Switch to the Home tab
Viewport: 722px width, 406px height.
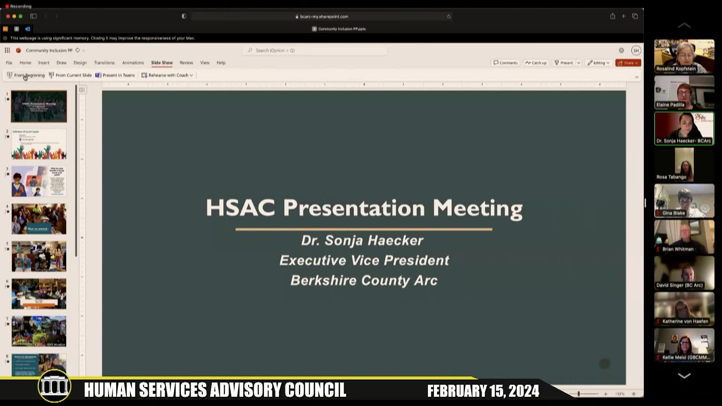(26, 63)
